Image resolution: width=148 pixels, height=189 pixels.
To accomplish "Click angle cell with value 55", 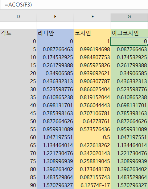I will (x=18, y=129).
